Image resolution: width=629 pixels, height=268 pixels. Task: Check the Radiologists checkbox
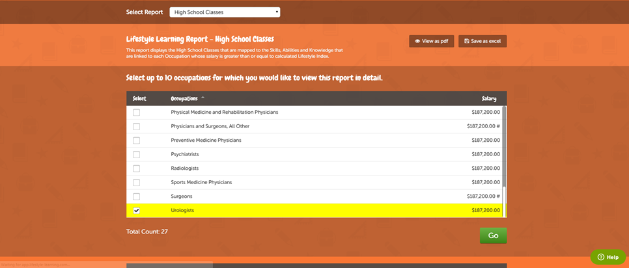[136, 168]
